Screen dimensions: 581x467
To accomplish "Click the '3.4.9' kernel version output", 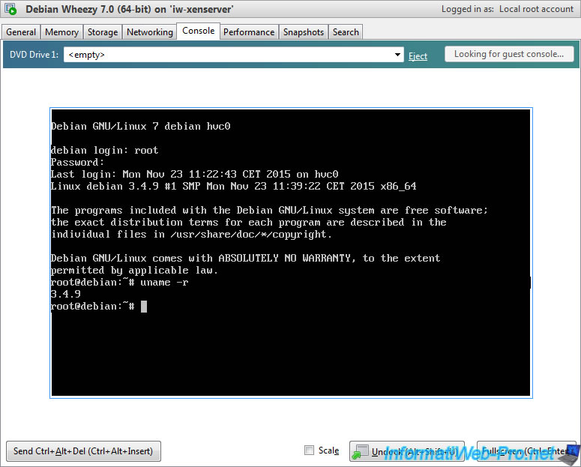I will pos(65,295).
